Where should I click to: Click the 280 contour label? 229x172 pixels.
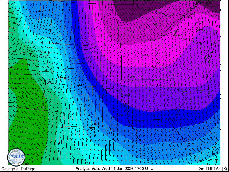coord(114,118)
